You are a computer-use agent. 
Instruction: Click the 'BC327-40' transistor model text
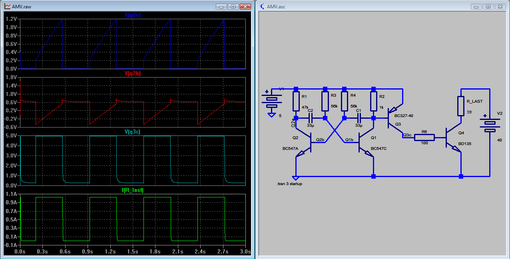pos(404,116)
